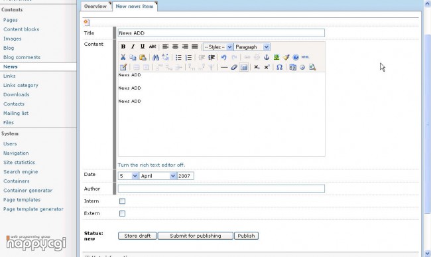Open Search engine settings

pos(21,172)
